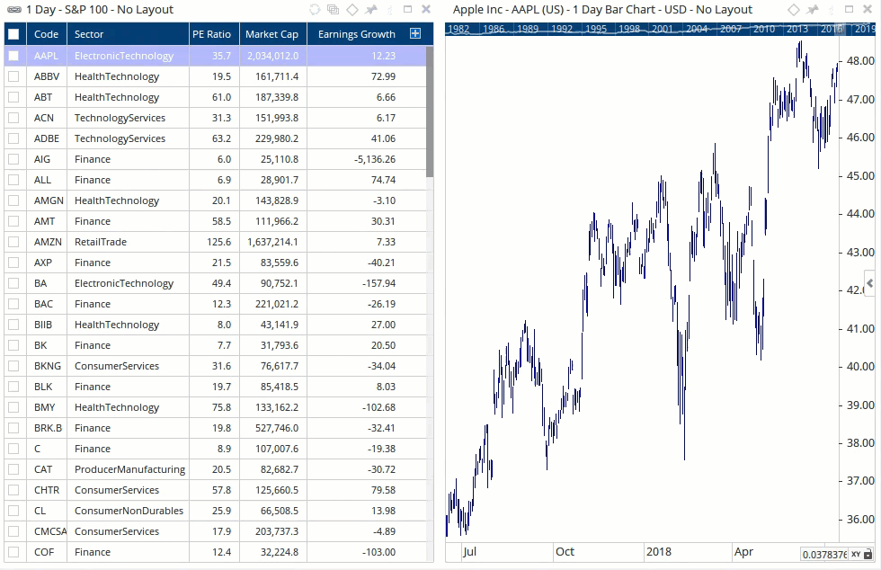The width and height of the screenshot is (881, 570).
Task: Jump to 2007 on the chart timeline
Action: point(731,29)
